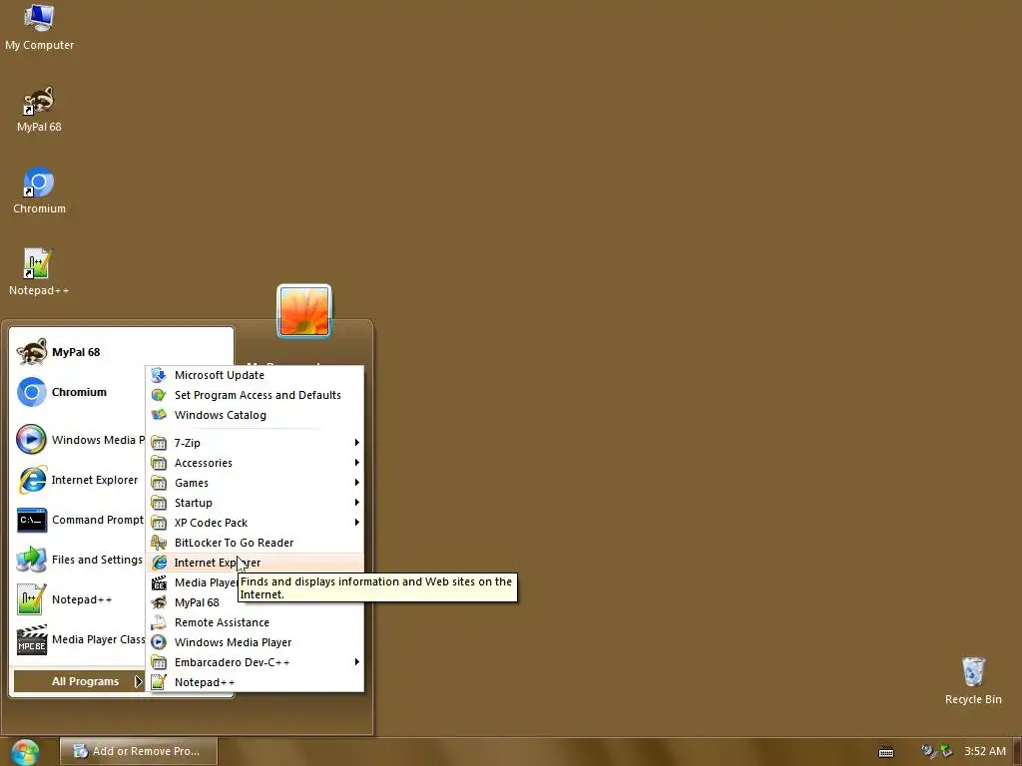Image resolution: width=1022 pixels, height=766 pixels.
Task: Click Command Prompt icon in Start menu
Action: (x=31, y=520)
